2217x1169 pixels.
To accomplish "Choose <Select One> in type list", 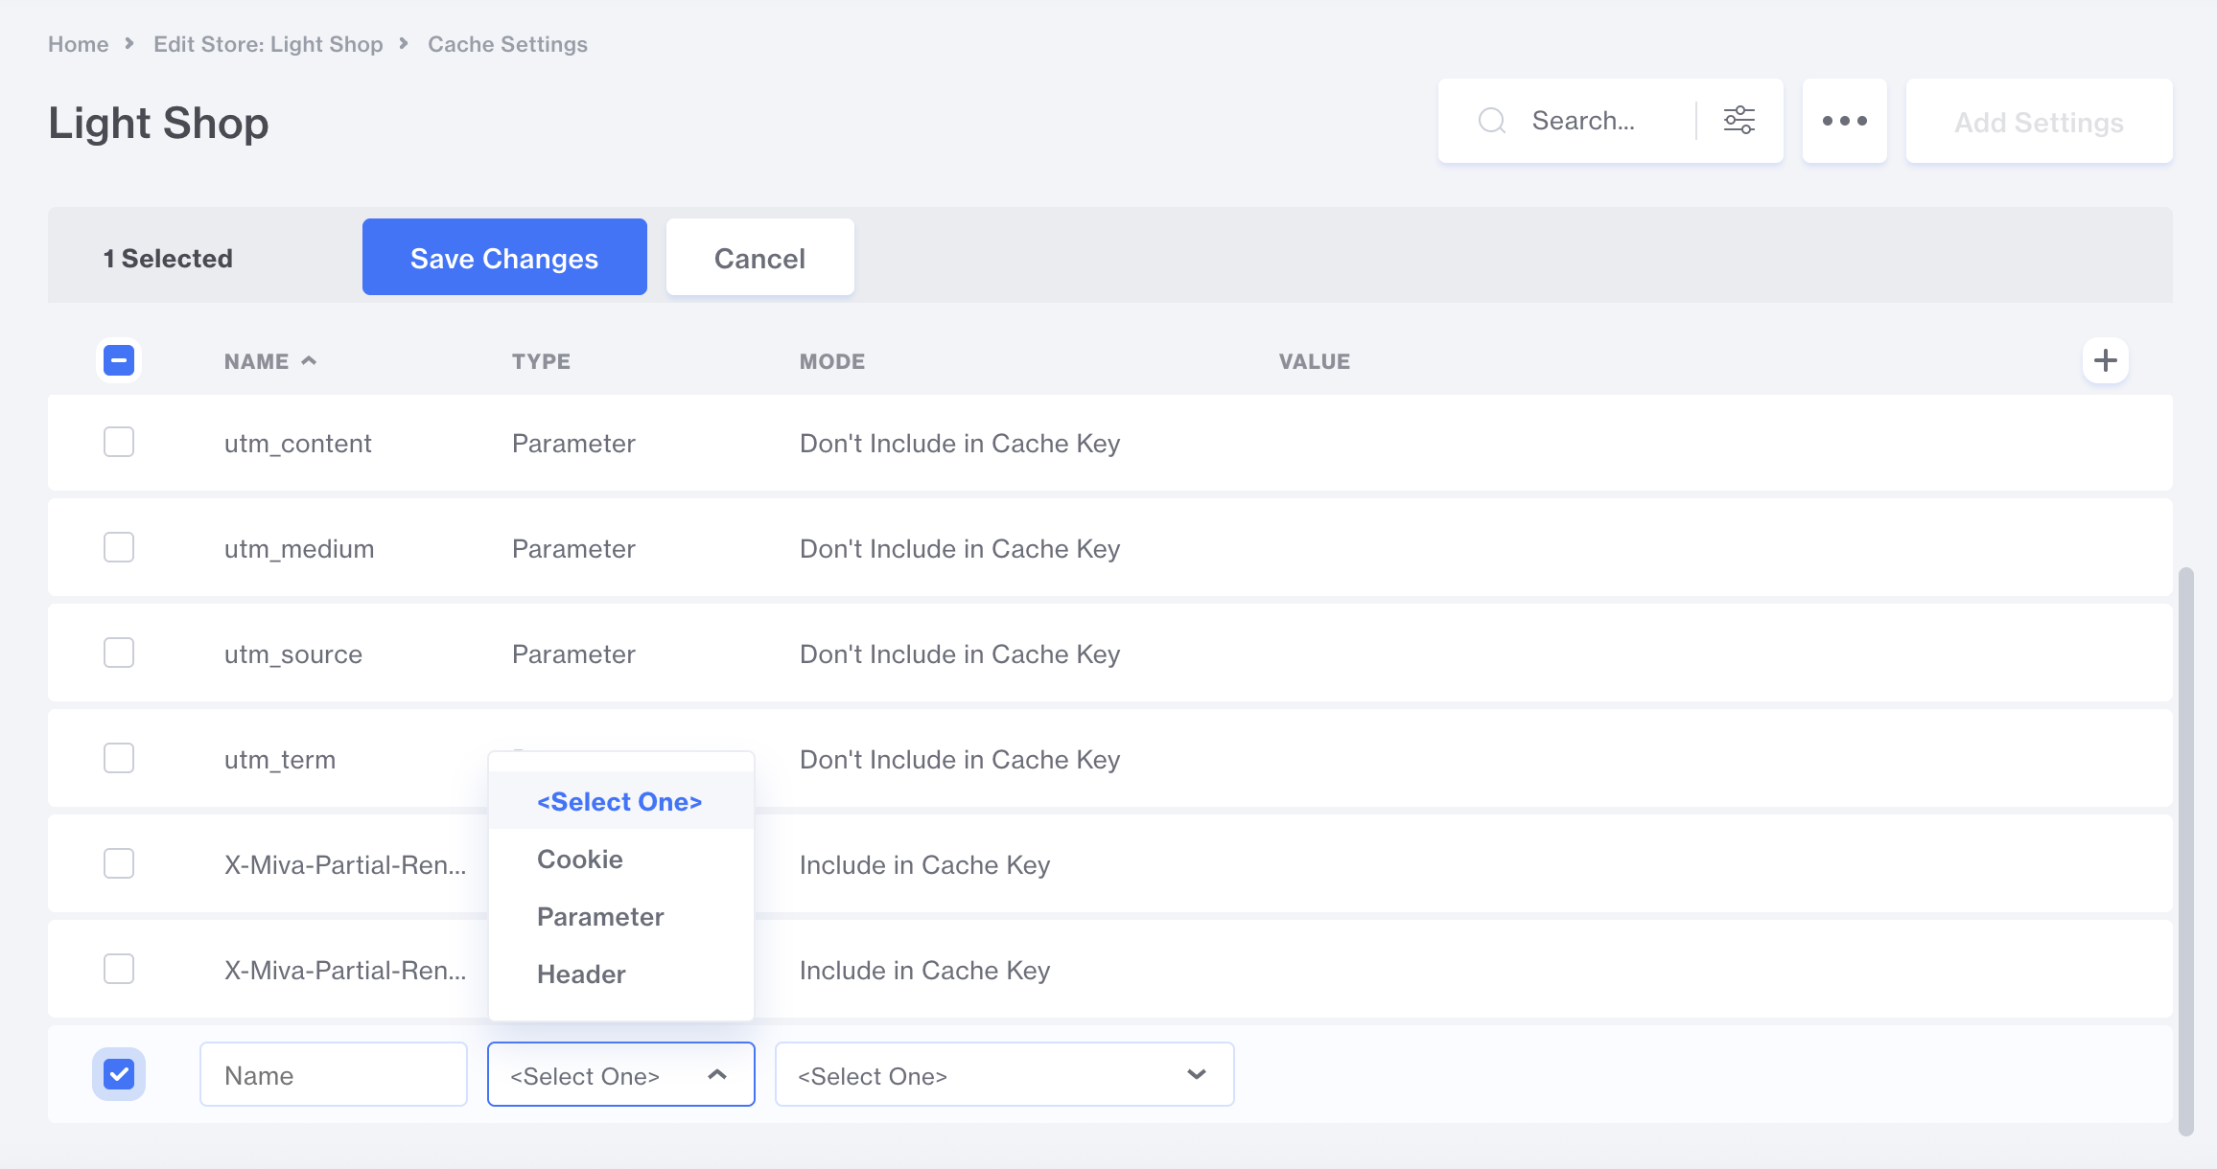I will coord(620,801).
